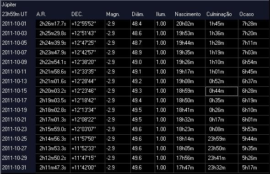270x174 pixels.
Task: Select the date row 2011-10-01
Action: (x=15, y=24)
